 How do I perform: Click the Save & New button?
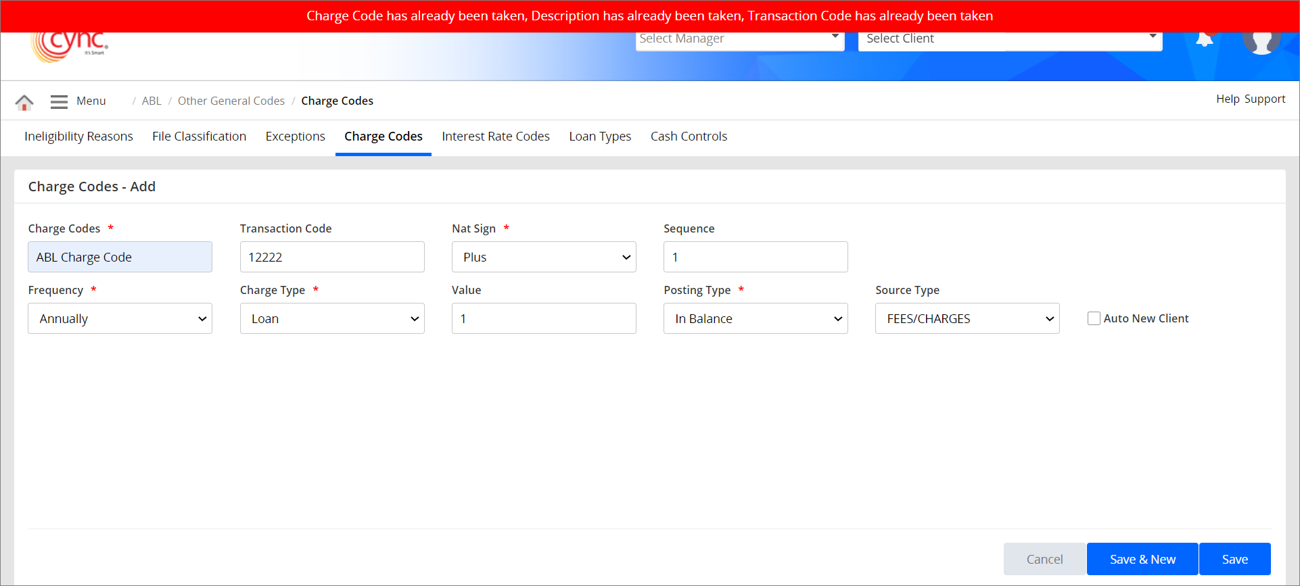tap(1142, 559)
